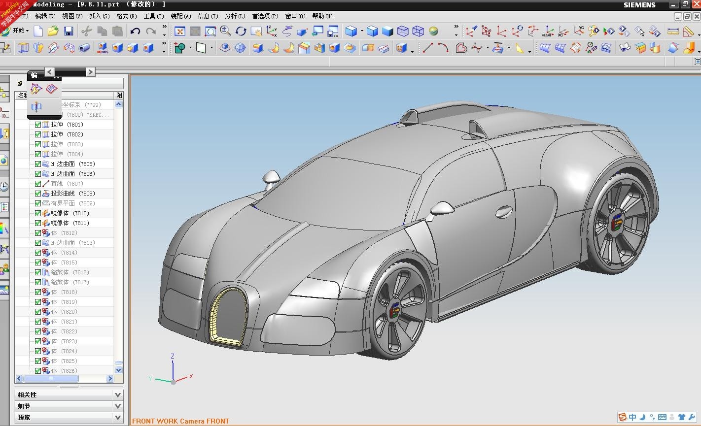Screen dimensions: 701x426
Task: Undo the last action
Action: pos(135,32)
